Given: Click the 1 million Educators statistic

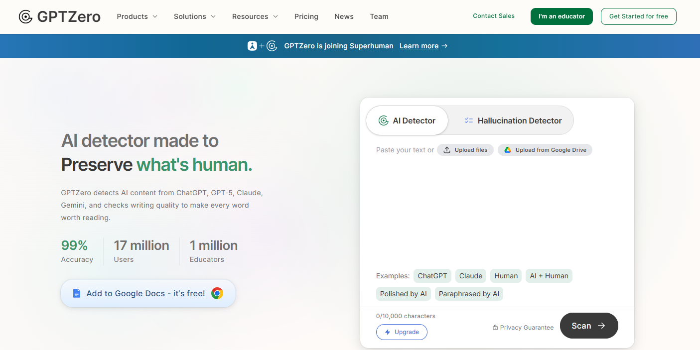Looking at the screenshot, I should [214, 251].
